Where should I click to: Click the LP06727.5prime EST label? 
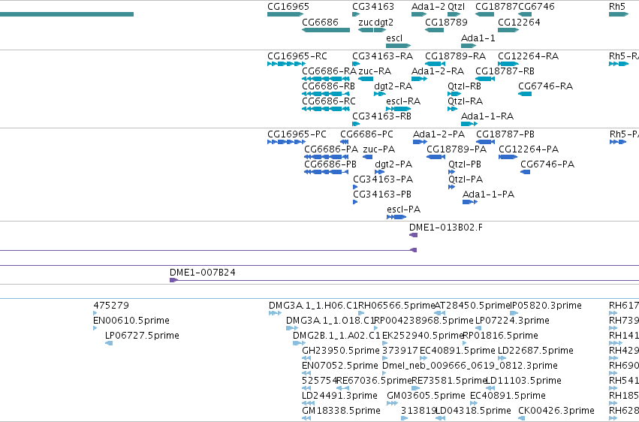point(142,336)
